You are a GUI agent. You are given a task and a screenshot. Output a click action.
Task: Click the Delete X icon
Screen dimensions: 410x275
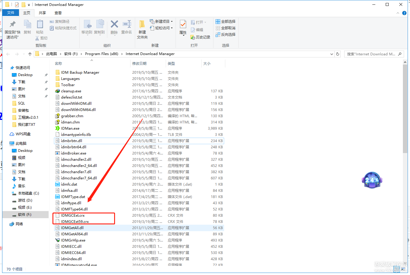coord(114,24)
